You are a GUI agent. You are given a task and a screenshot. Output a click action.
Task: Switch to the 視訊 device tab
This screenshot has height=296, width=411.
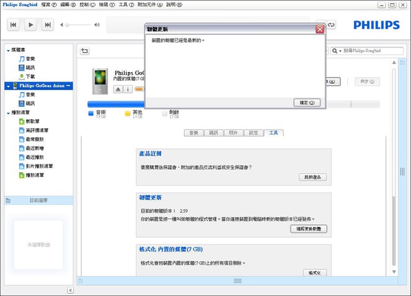click(x=214, y=133)
